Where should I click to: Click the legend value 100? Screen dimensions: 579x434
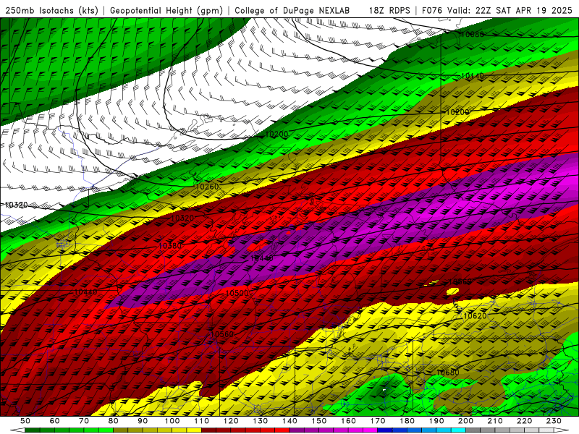(172, 421)
